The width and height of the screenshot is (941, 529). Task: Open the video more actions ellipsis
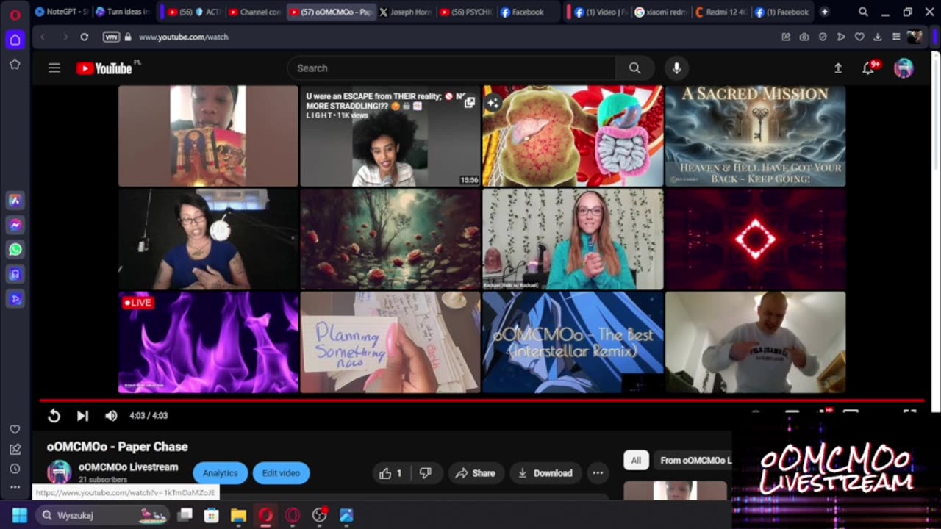(x=598, y=473)
